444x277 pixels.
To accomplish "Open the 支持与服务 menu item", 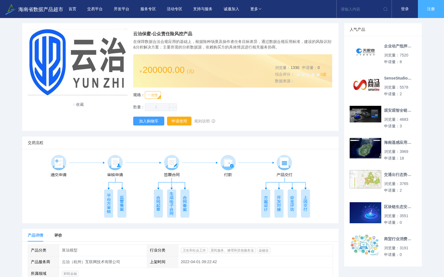I will pos(203,9).
